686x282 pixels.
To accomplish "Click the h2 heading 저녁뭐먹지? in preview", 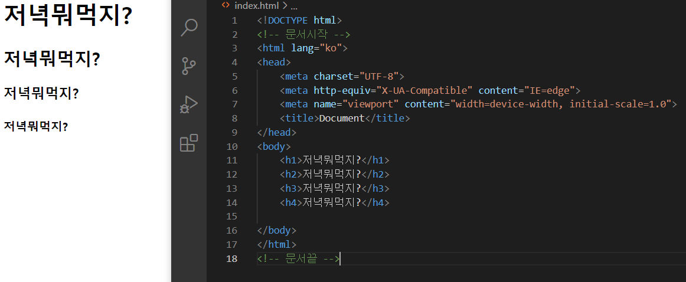I will point(52,59).
